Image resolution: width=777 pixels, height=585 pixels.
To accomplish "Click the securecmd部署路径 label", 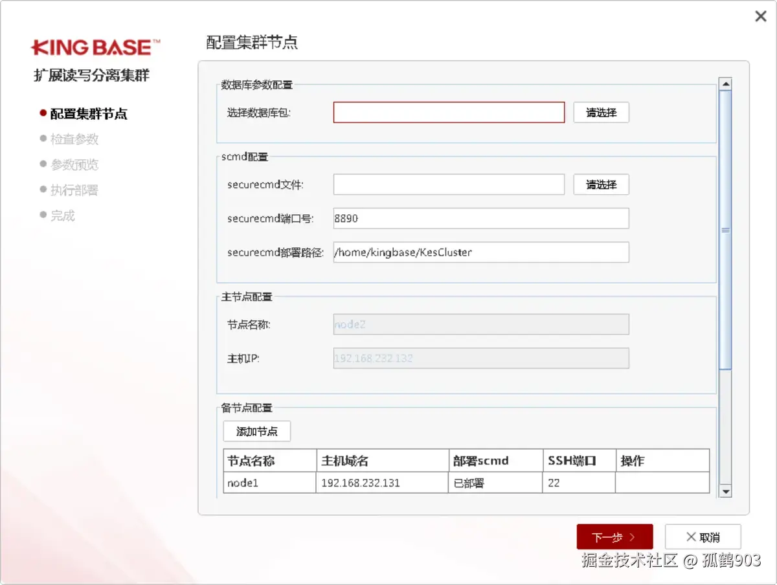I will click(275, 252).
